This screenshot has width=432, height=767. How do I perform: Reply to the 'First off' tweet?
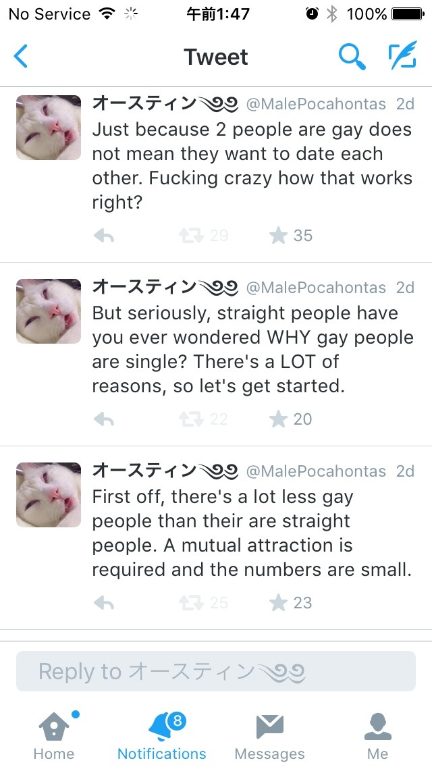coord(104,603)
